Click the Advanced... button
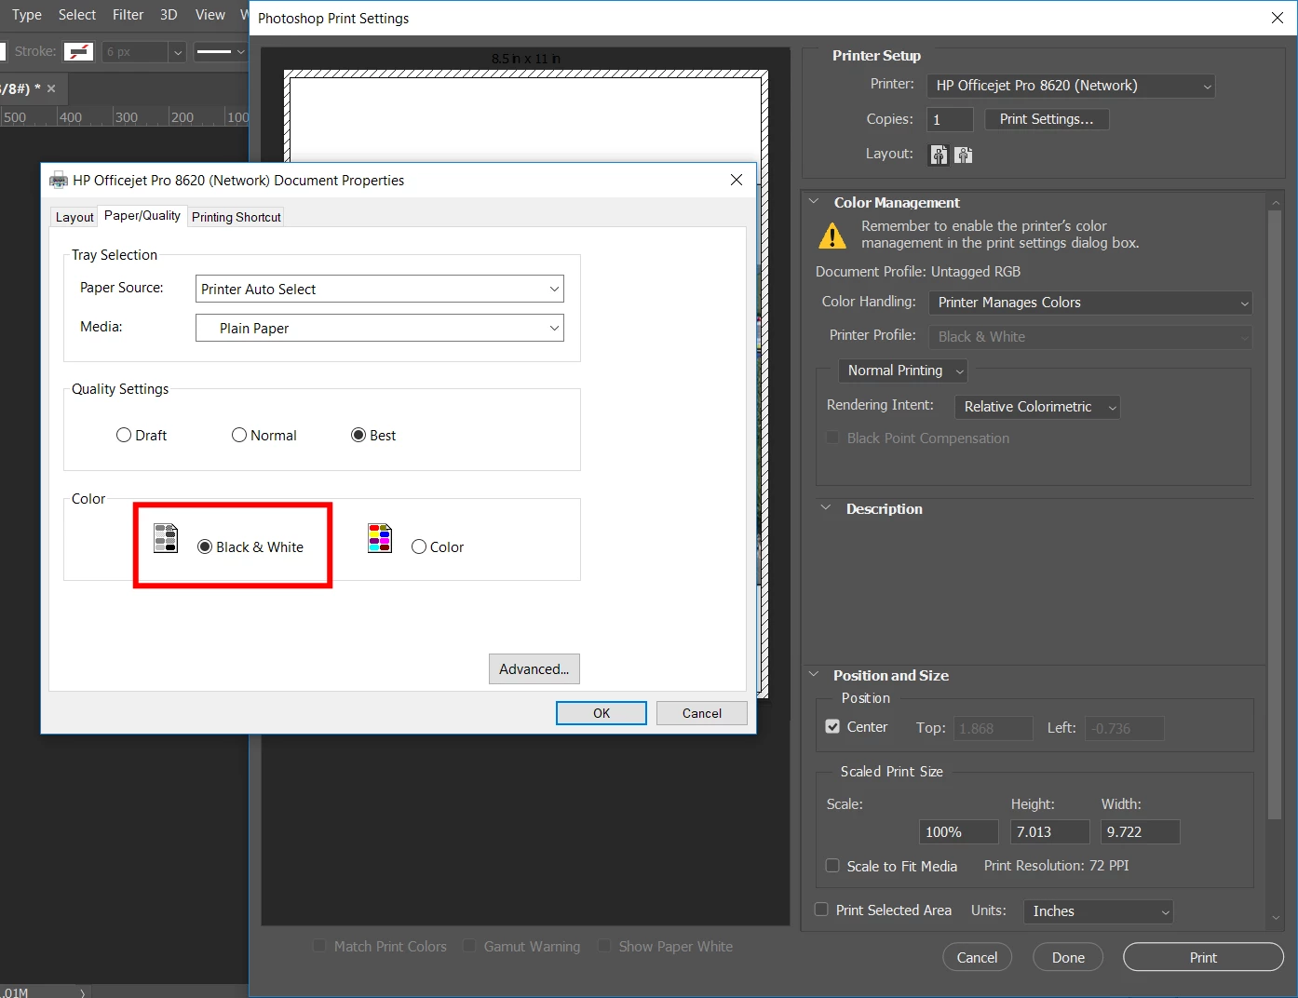This screenshot has width=1298, height=998. [534, 668]
